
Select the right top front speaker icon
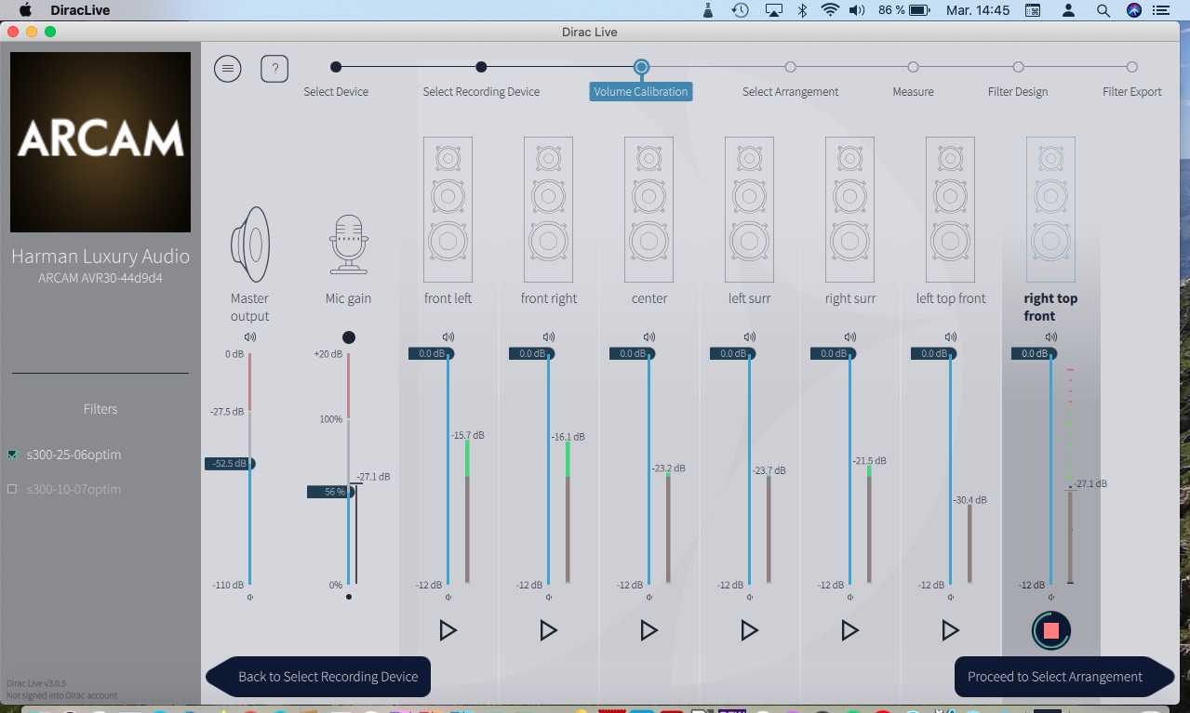coord(1050,209)
